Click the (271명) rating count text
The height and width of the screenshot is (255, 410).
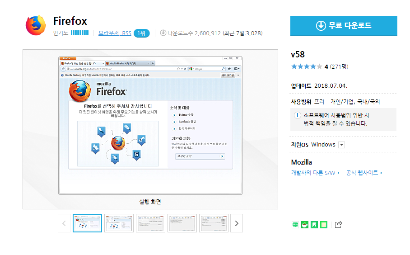[x=339, y=67]
